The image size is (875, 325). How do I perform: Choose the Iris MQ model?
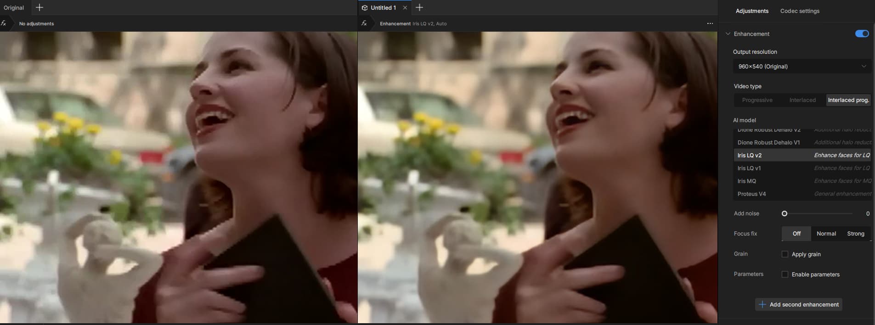pyautogui.click(x=802, y=181)
